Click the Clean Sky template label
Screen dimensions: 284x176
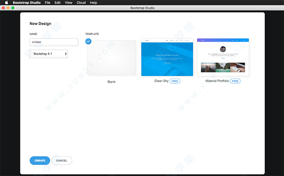click(x=161, y=81)
